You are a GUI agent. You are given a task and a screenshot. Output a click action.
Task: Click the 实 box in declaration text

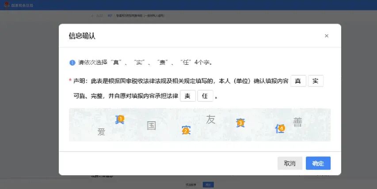(x=316, y=81)
